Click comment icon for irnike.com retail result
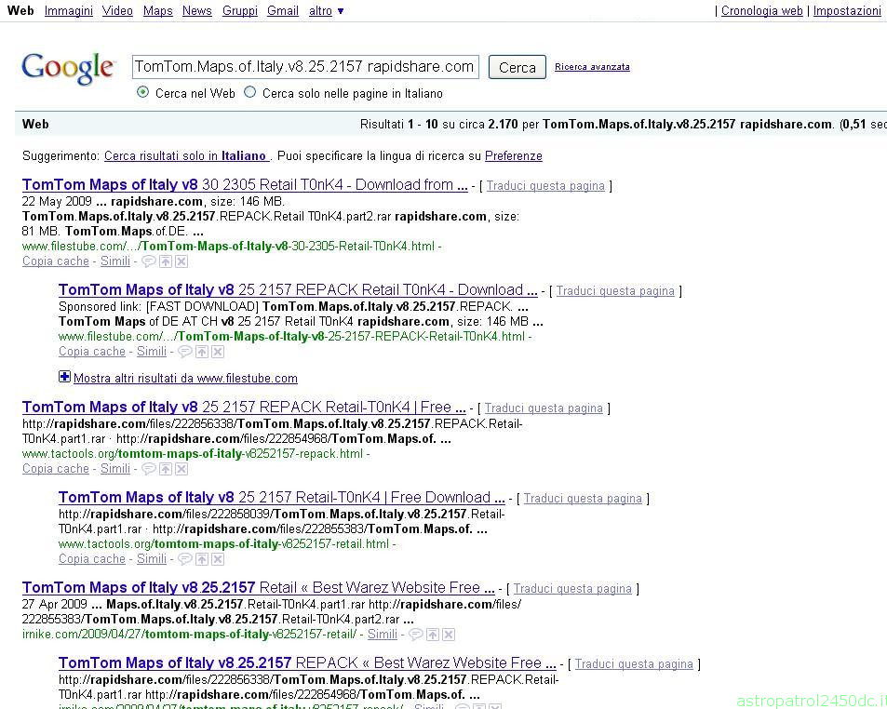This screenshot has width=887, height=709. 416,635
